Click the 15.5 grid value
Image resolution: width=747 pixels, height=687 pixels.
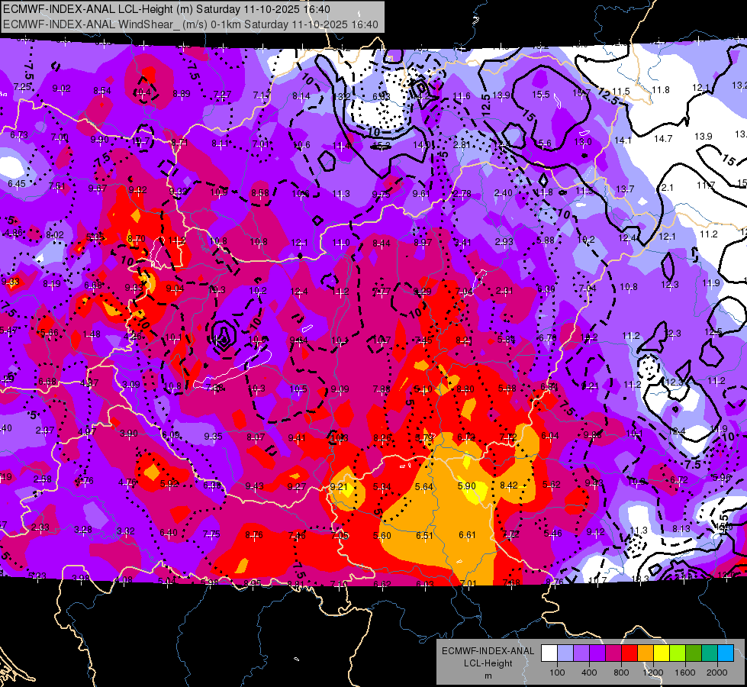541,95
